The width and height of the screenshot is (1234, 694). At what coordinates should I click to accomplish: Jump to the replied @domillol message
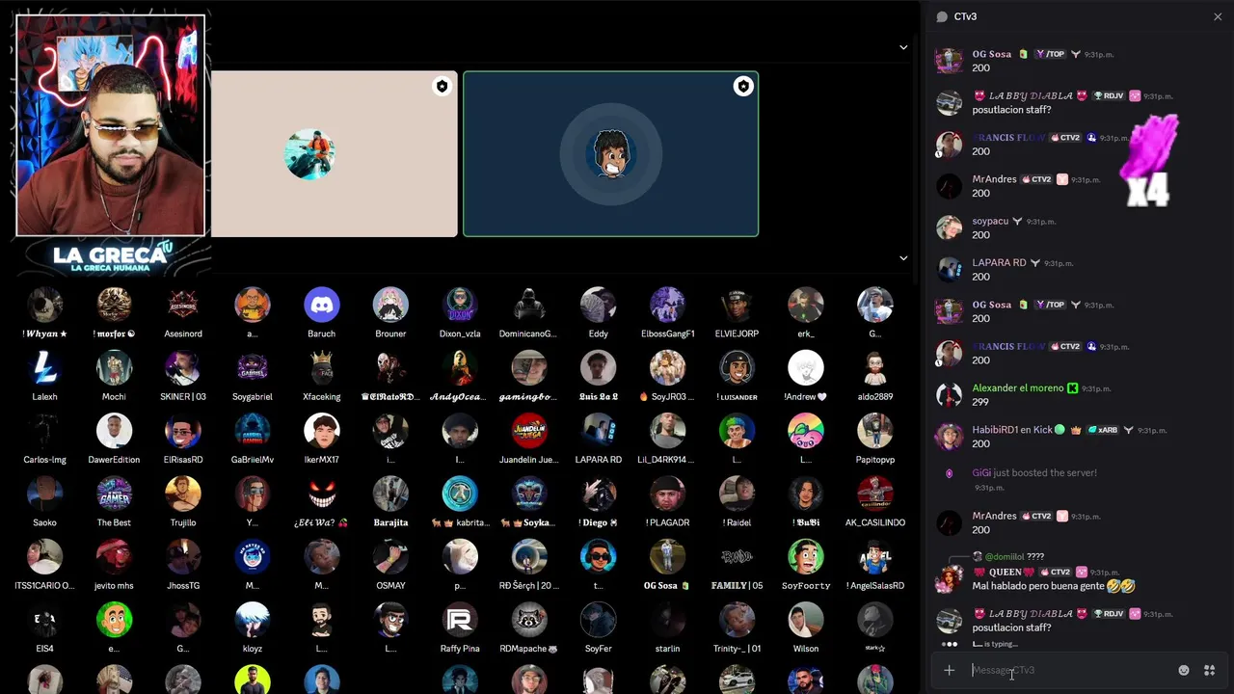coord(1014,556)
